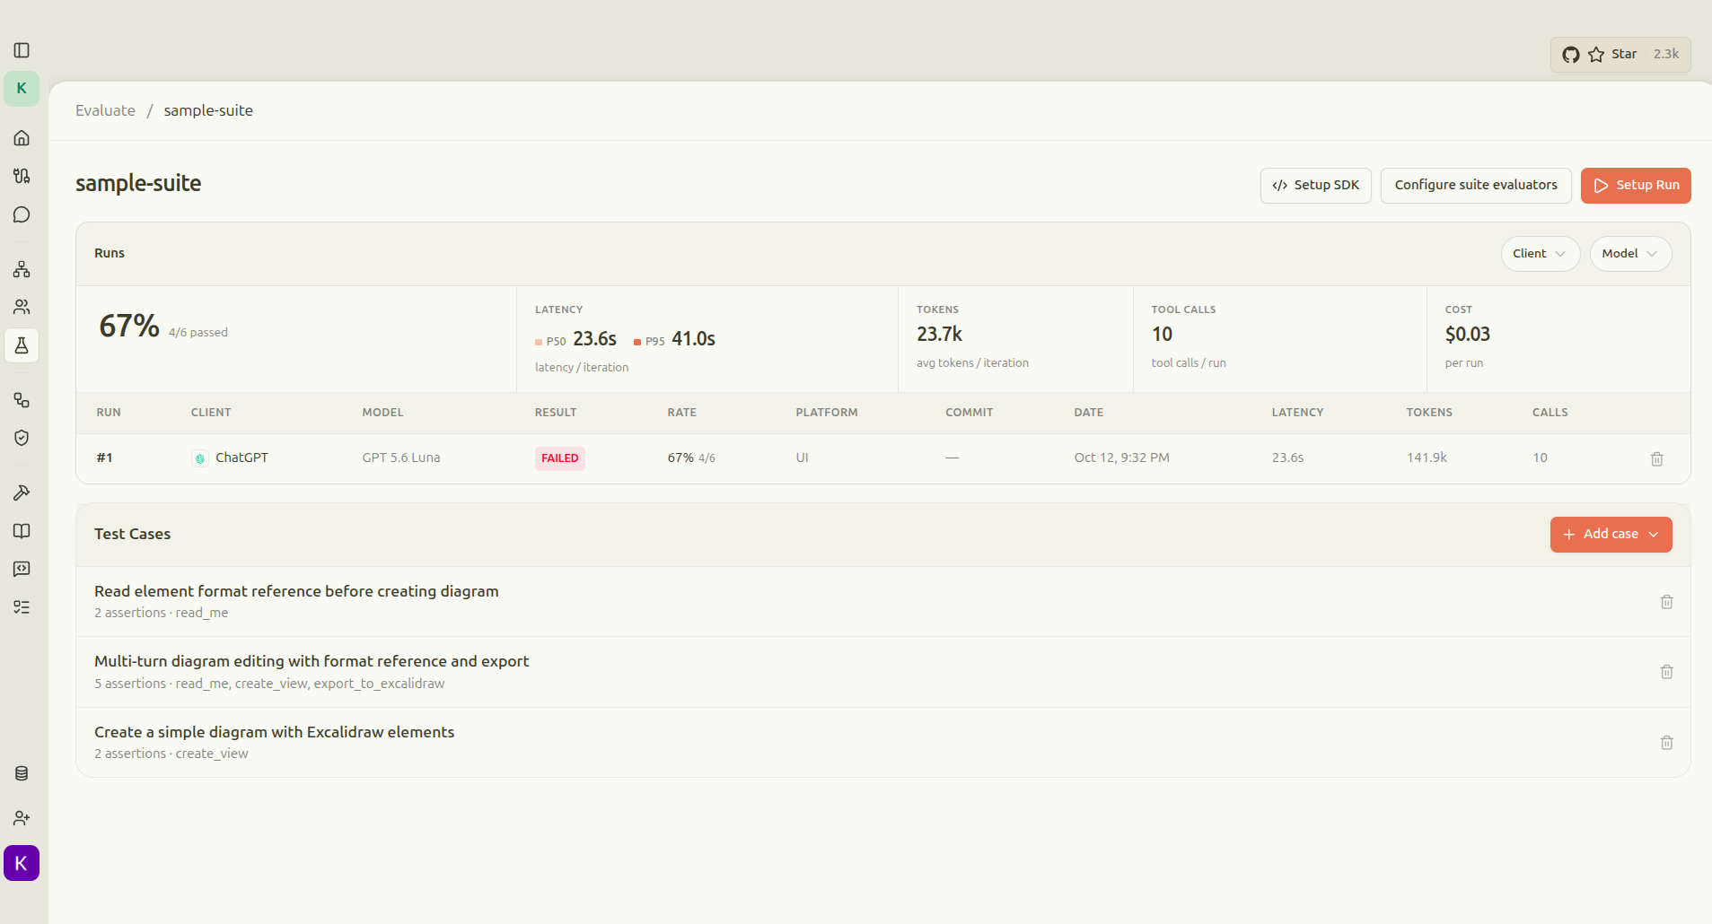Delete the 'Read element format reference' test case
The image size is (1712, 924).
coord(1666,602)
